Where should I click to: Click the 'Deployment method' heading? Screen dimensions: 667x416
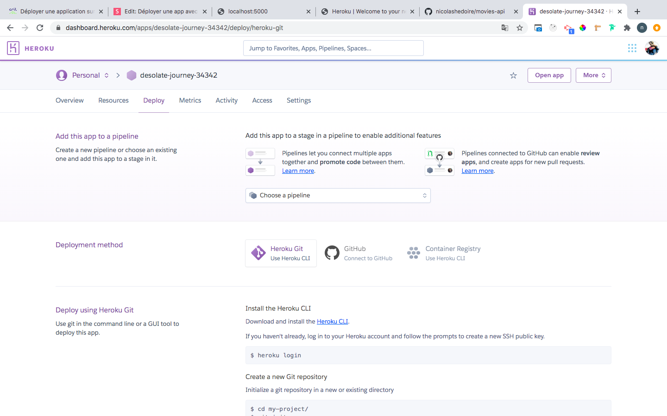89,245
